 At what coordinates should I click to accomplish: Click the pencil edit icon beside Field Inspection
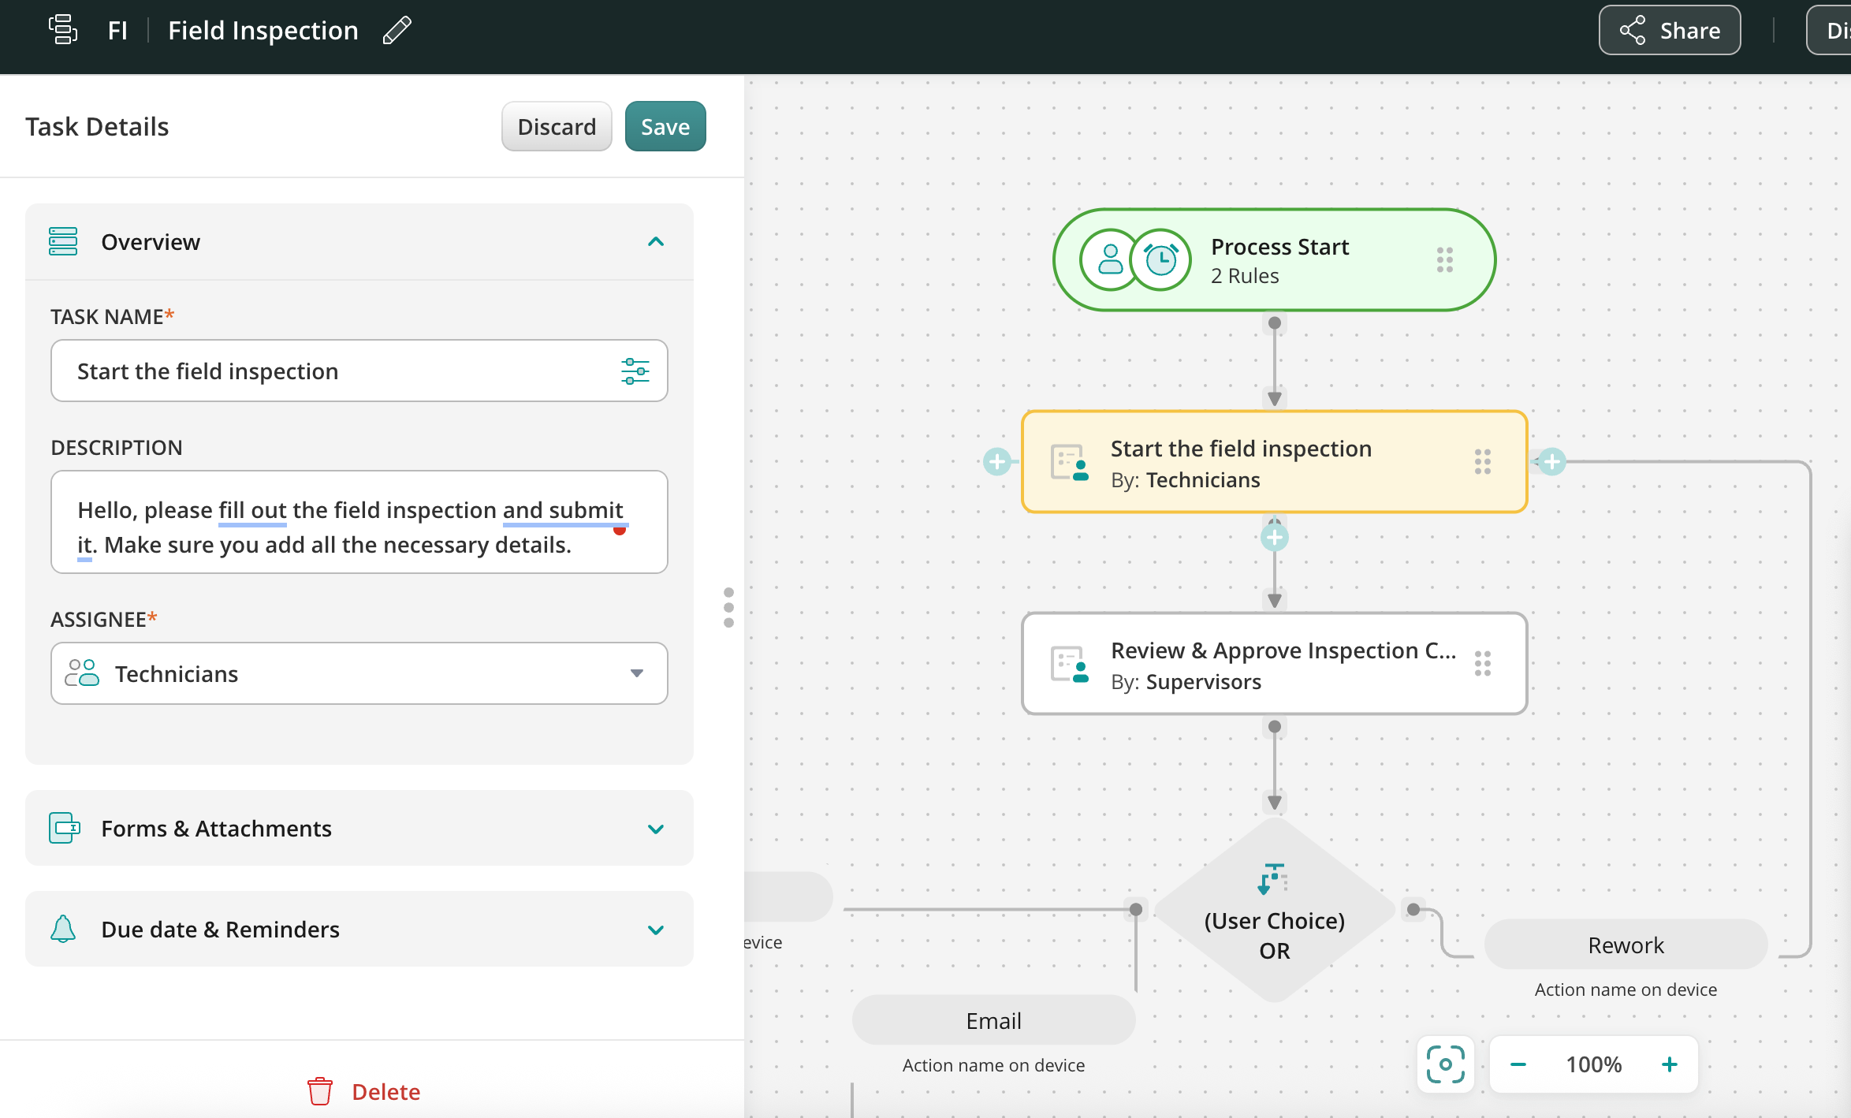coord(397,31)
